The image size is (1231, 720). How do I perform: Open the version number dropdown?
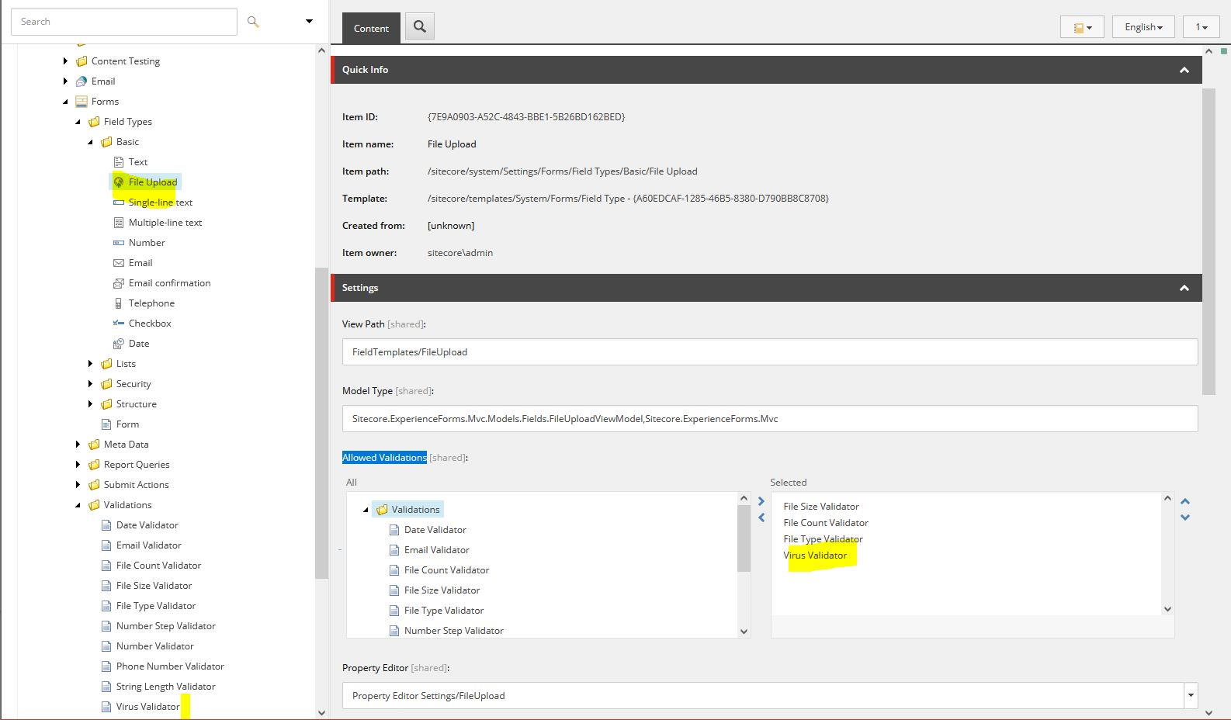1201,27
